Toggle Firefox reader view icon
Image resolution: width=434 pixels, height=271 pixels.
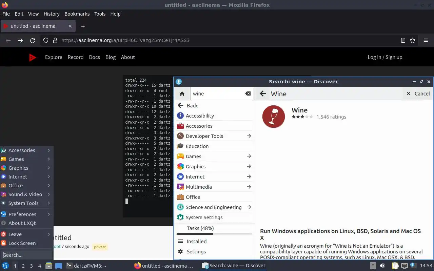pos(403,40)
